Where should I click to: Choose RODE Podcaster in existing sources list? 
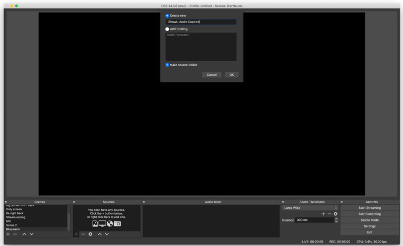pos(178,35)
